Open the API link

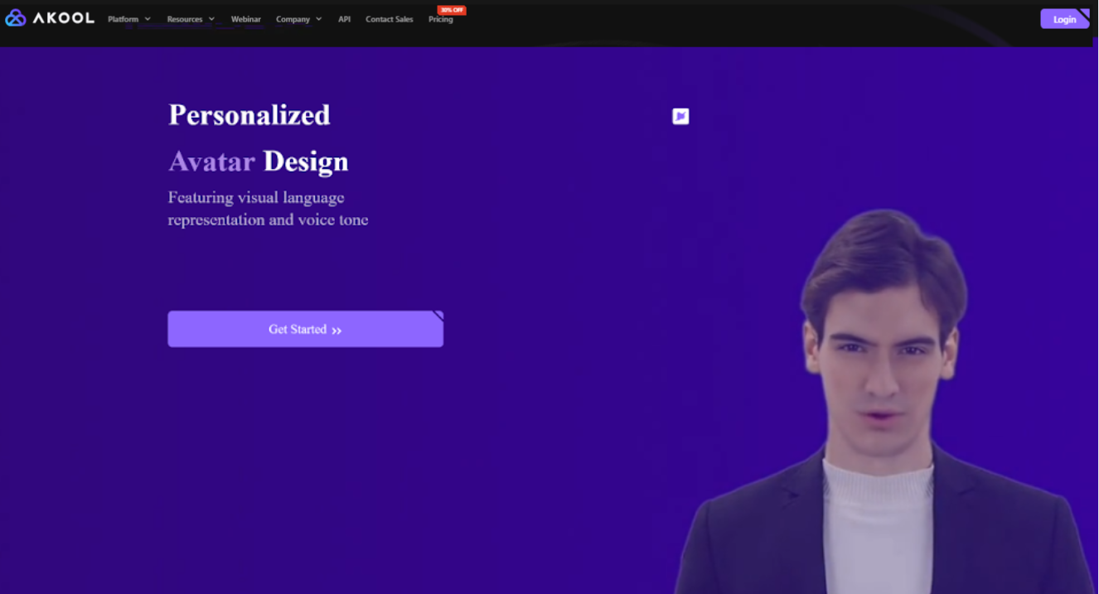tap(344, 19)
